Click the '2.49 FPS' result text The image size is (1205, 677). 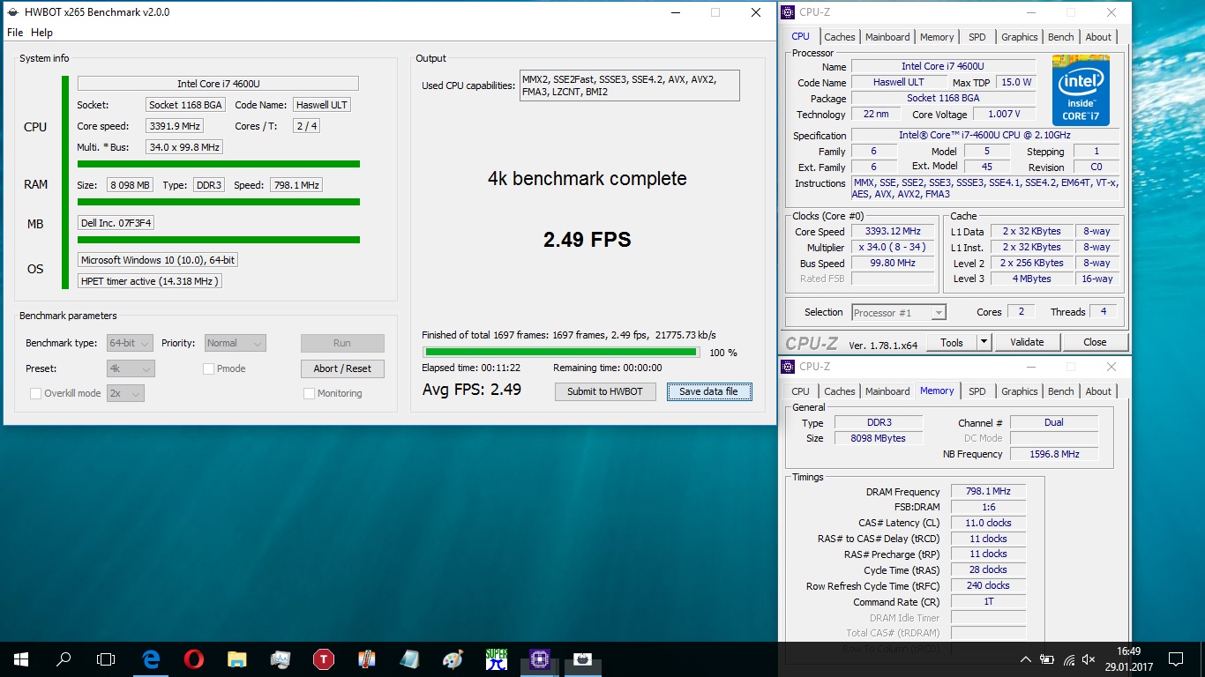coord(588,239)
